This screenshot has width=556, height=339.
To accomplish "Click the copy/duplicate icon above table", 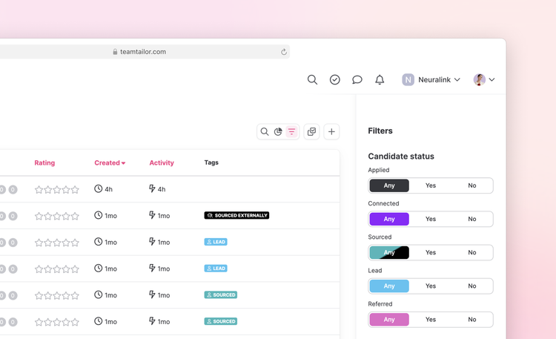I will pos(311,132).
